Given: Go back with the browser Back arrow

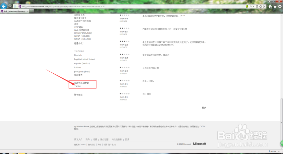Looking at the screenshot, I should coord(4,6).
